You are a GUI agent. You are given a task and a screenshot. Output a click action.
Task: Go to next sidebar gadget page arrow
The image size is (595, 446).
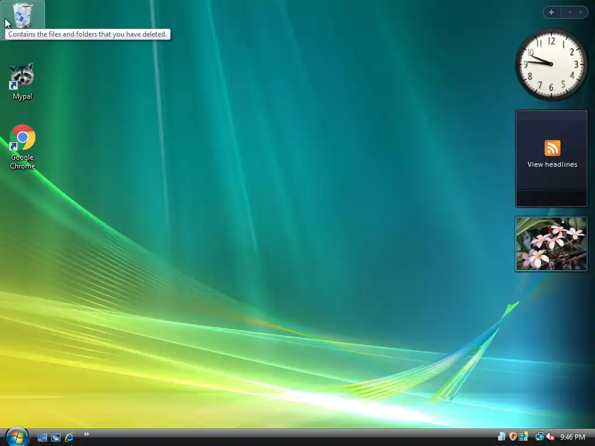(580, 12)
